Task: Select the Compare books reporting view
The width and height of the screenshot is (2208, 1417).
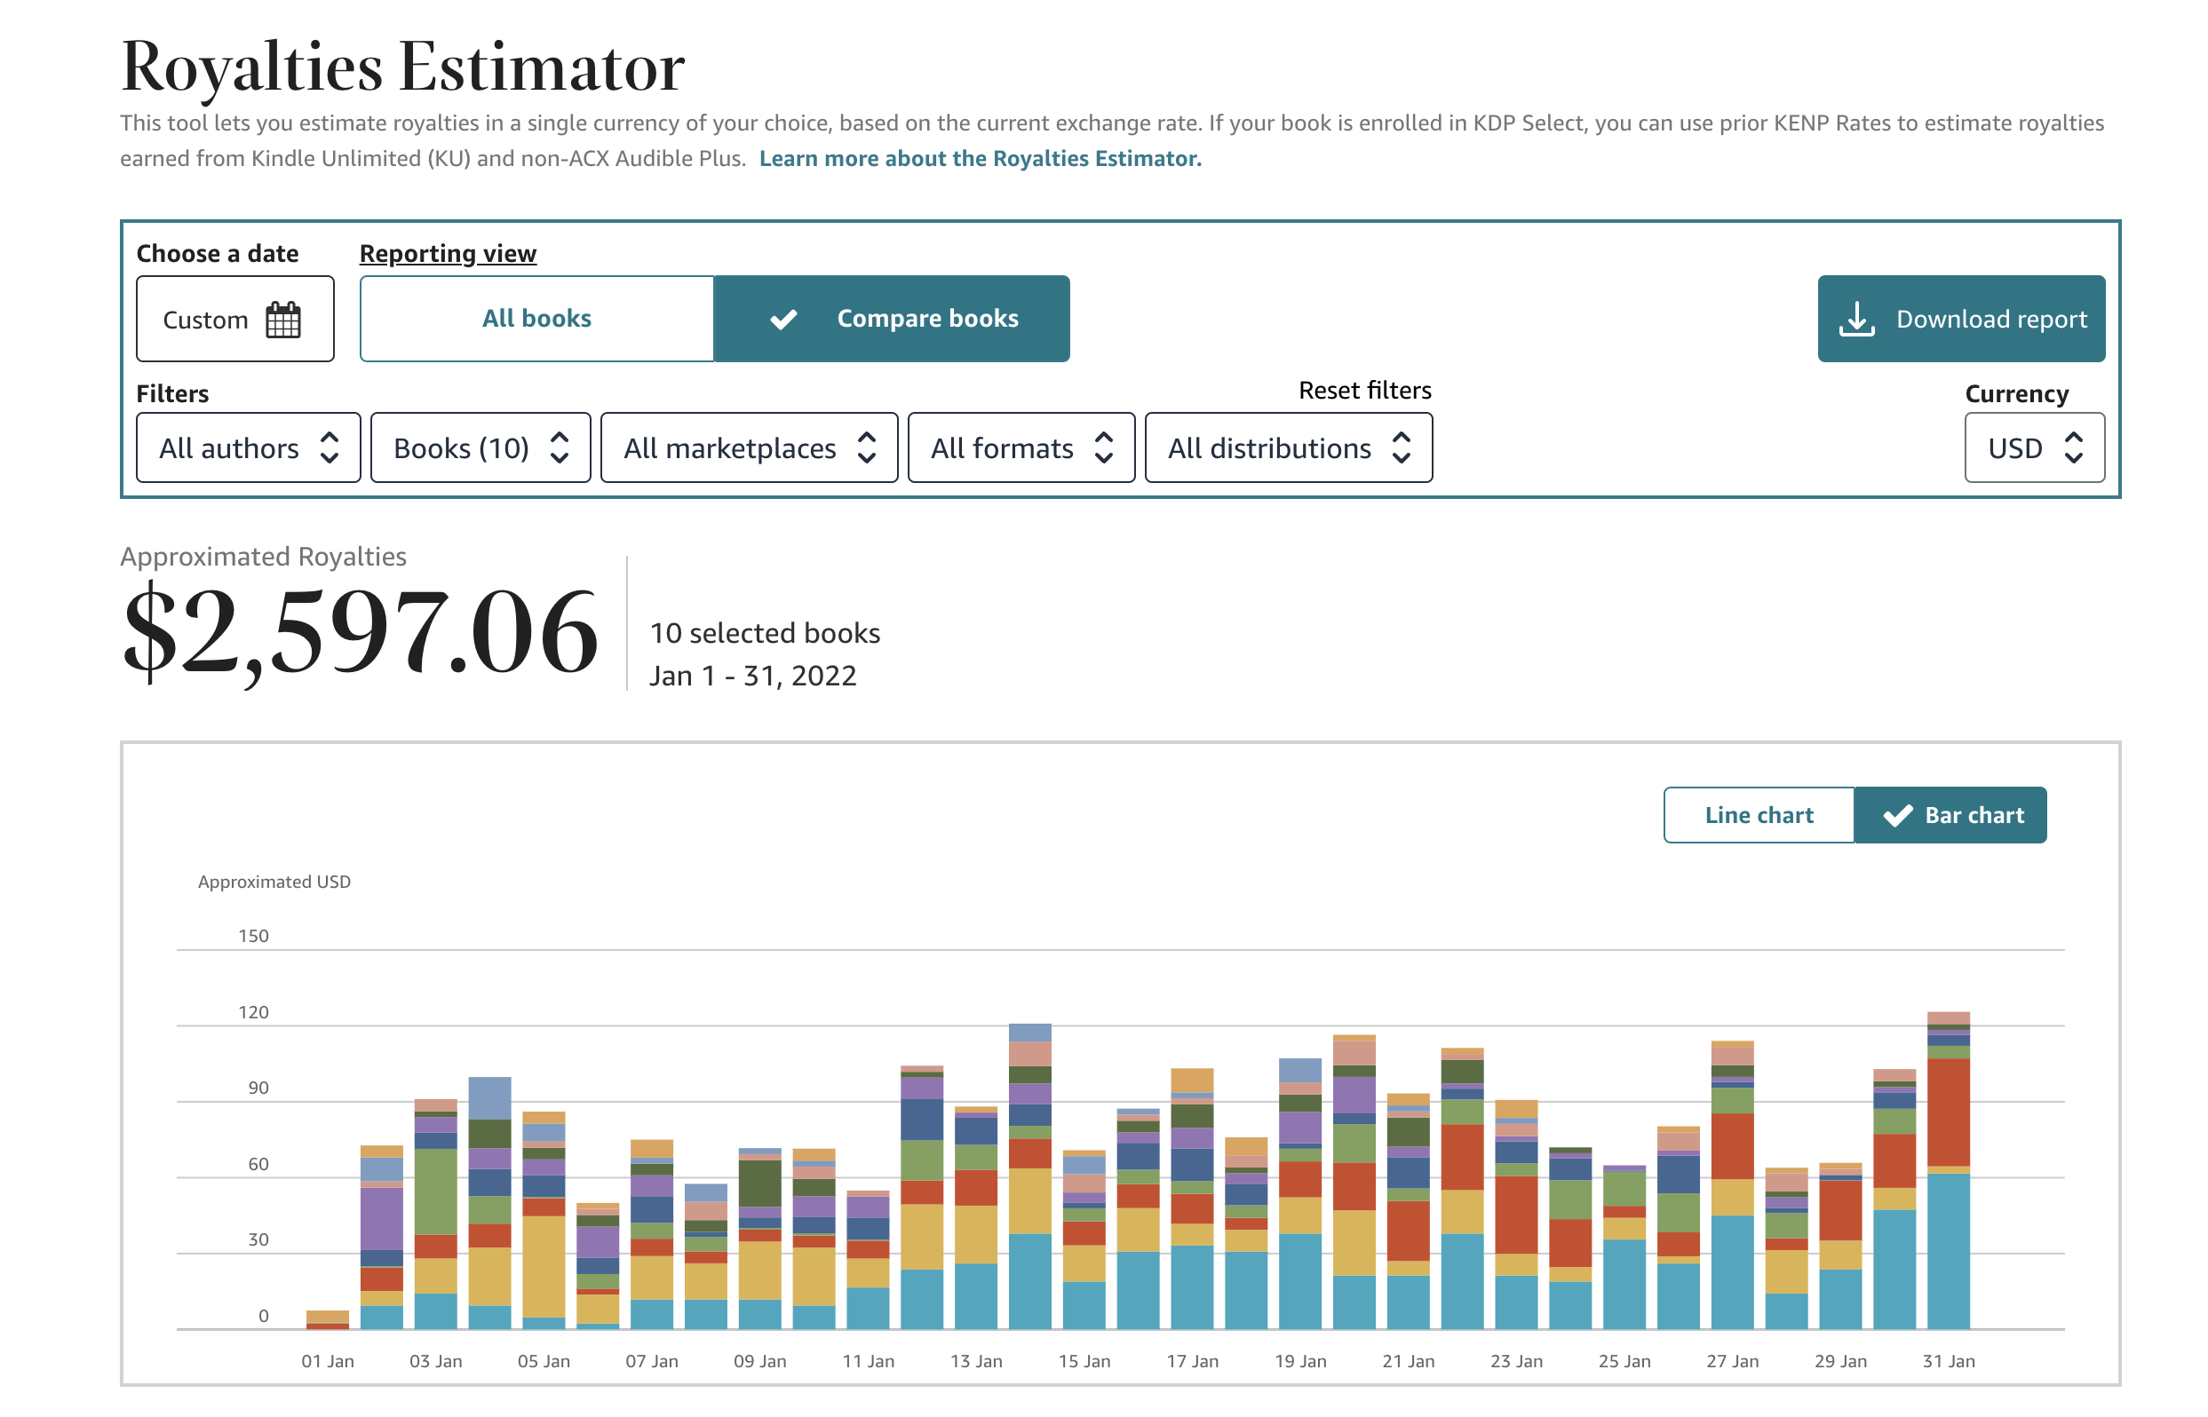Action: 892,319
